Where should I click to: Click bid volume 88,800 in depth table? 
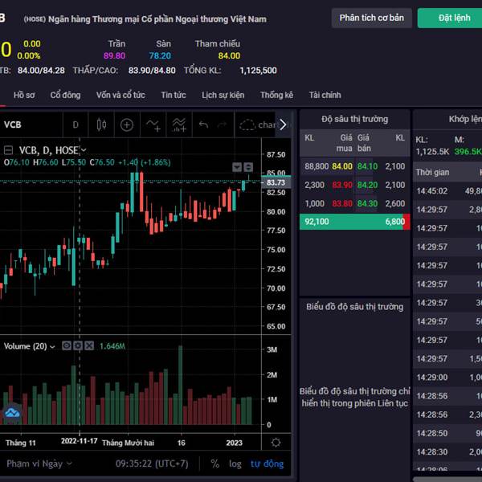(x=317, y=166)
